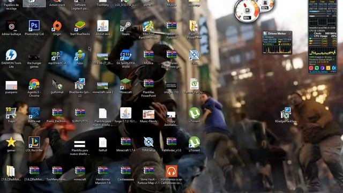Viewport: 343px width, 193px height.
Task: Open Plantillas PowerPoint RAR archive
Action: [148, 84]
